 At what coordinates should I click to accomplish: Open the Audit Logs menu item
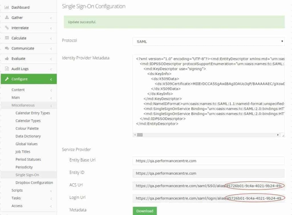pos(29,69)
